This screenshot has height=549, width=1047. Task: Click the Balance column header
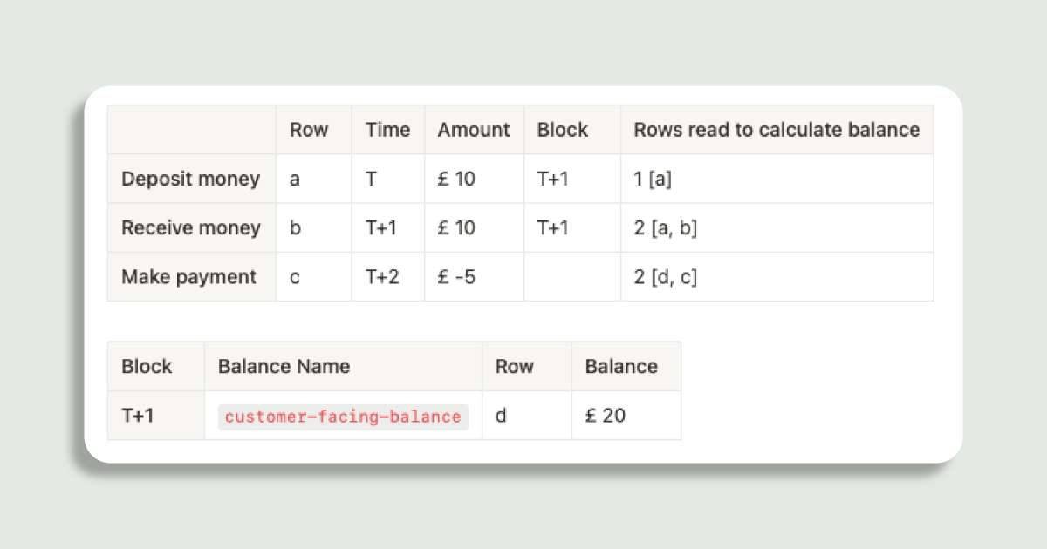click(x=621, y=367)
